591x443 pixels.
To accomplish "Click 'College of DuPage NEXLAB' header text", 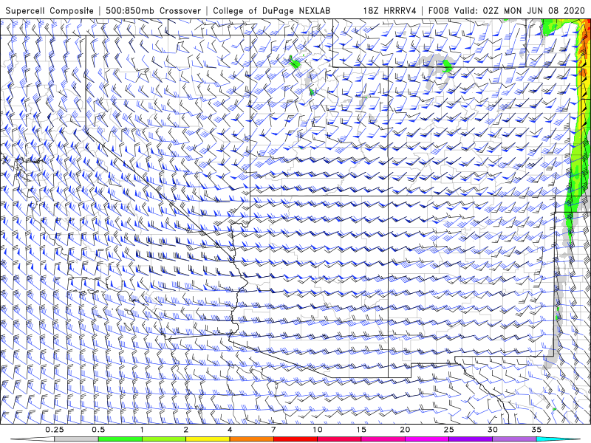I will (271, 11).
